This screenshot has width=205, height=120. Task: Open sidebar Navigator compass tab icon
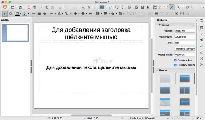tap(201, 65)
